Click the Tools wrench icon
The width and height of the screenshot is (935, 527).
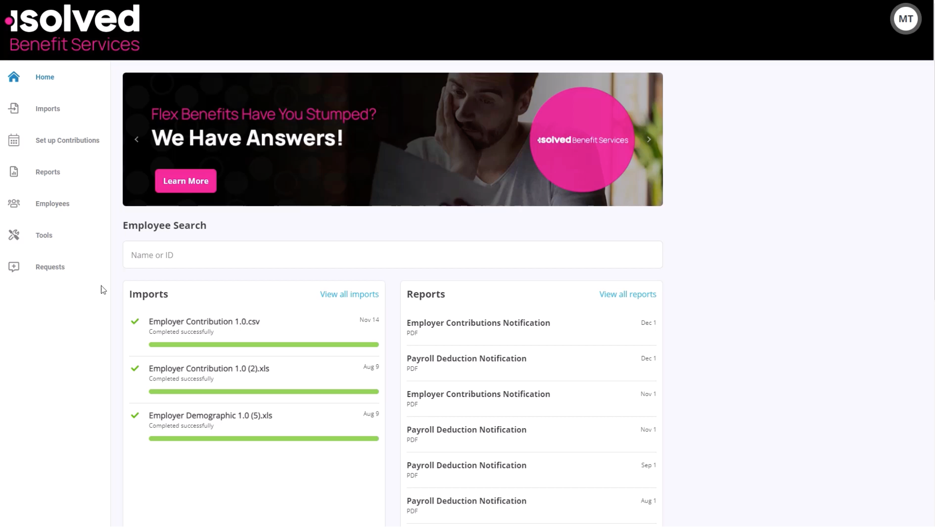click(14, 235)
